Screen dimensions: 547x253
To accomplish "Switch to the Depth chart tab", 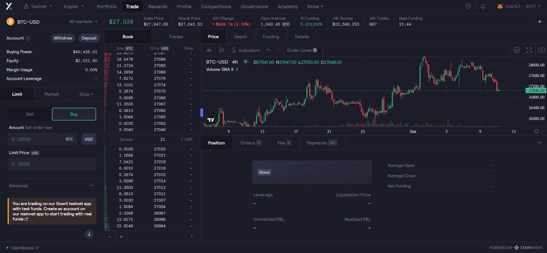I will [241, 37].
